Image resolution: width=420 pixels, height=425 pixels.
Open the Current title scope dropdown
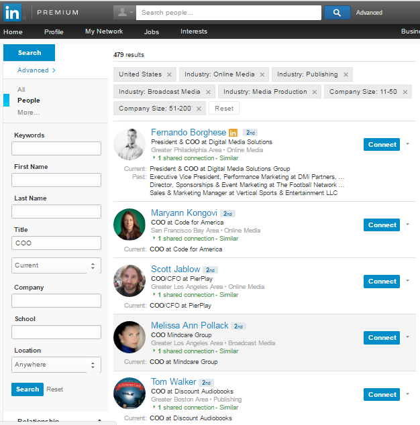[x=56, y=265]
